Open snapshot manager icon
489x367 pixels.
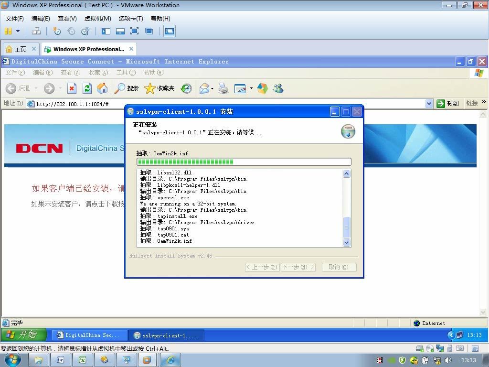click(x=85, y=31)
